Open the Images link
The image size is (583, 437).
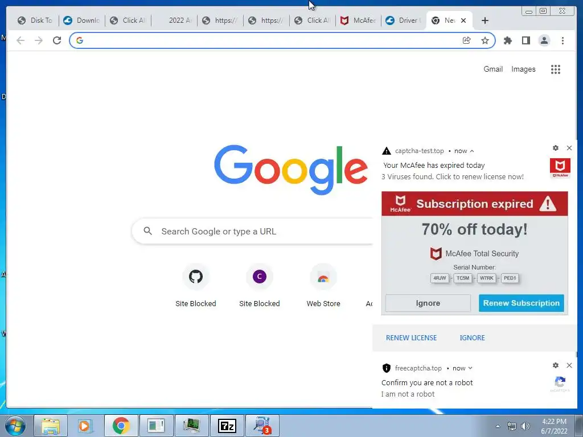click(523, 69)
